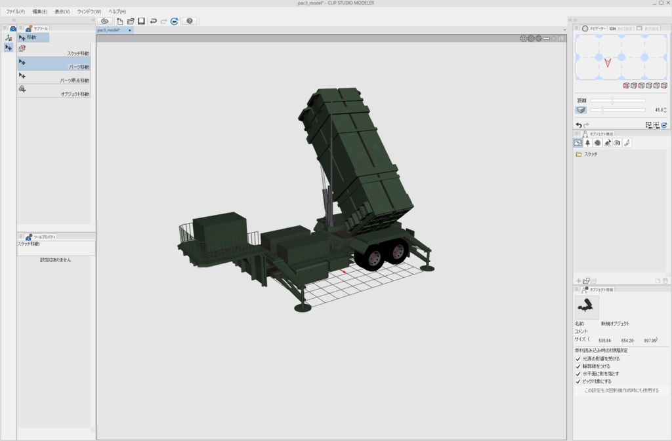The image size is (672, 441).
Task: Click the Help question mark button
Action: pos(190,21)
